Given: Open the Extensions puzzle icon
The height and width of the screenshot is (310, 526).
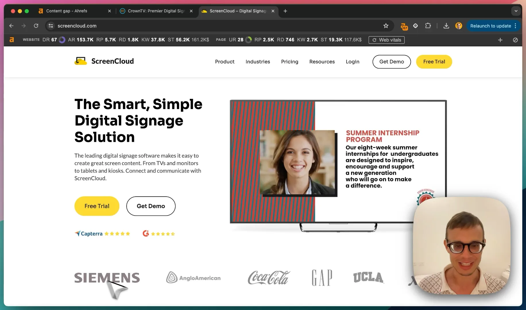Looking at the screenshot, I should [428, 26].
